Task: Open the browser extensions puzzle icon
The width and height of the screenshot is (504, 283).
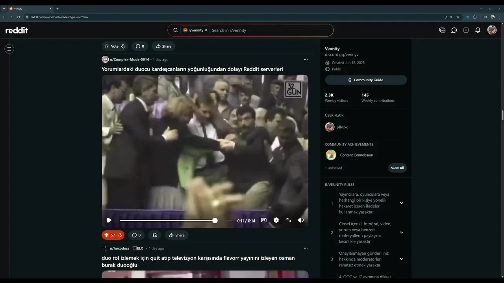Action: coord(475,17)
